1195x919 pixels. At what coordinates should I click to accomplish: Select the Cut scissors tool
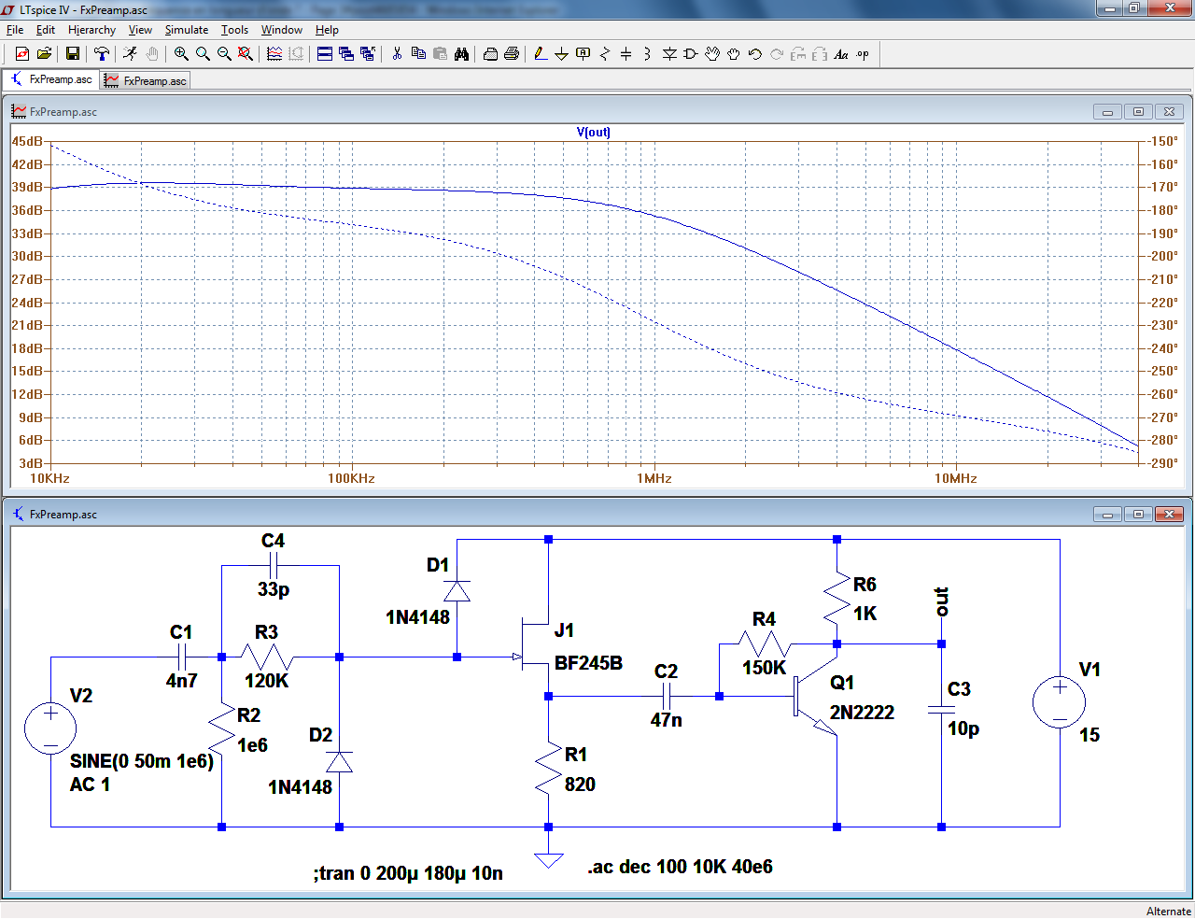coord(397,54)
